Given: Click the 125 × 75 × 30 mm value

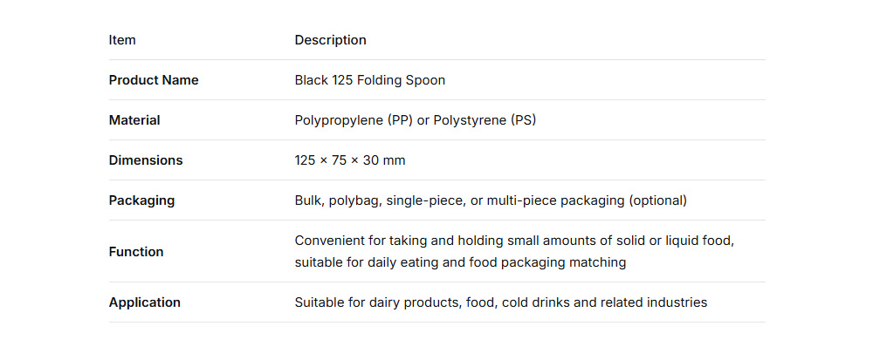Looking at the screenshot, I should pyautogui.click(x=349, y=160).
